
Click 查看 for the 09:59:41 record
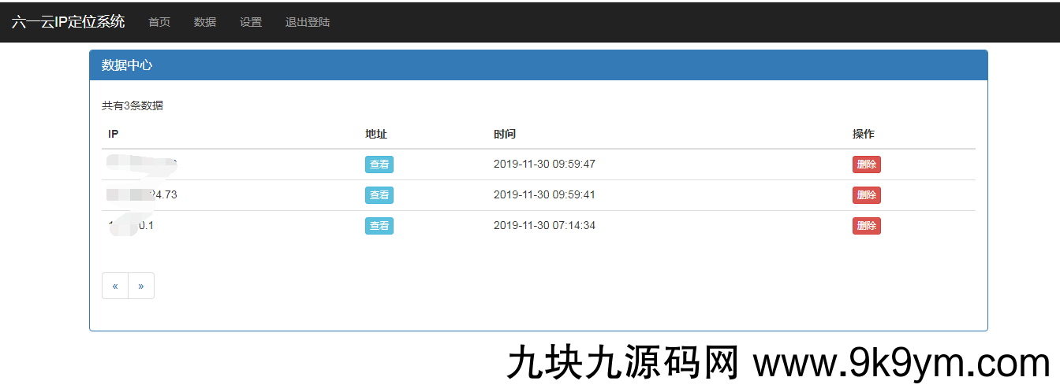pos(379,195)
